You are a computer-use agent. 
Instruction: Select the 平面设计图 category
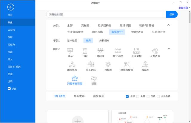point(159,32)
